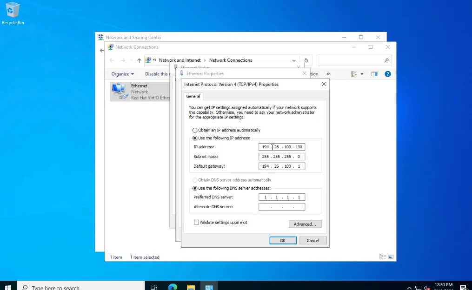This screenshot has width=472, height=290.
Task: Click the change-view icon on the toolbar
Action: pyautogui.click(x=354, y=73)
